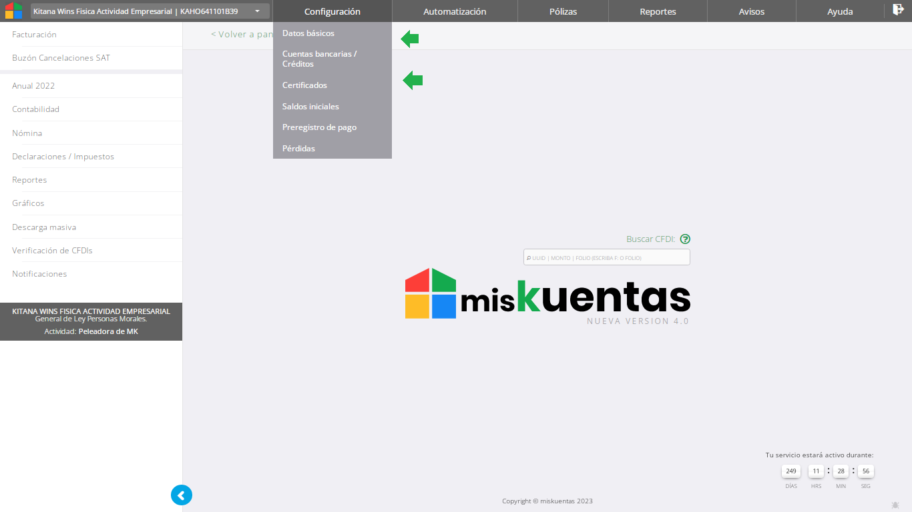
Task: Click the Volver a panel link
Action: (x=242, y=35)
